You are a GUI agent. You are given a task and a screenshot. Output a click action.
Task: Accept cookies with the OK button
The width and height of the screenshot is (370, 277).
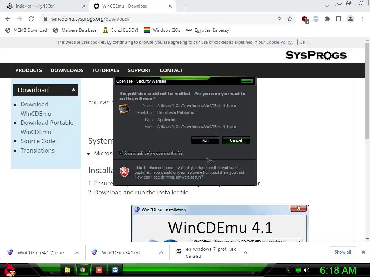pyautogui.click(x=302, y=42)
